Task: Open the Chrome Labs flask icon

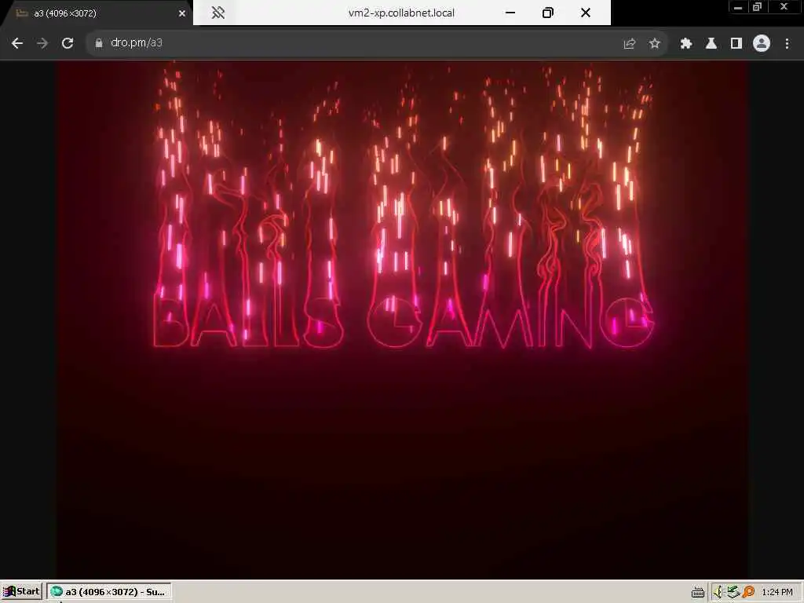Action: pos(711,44)
